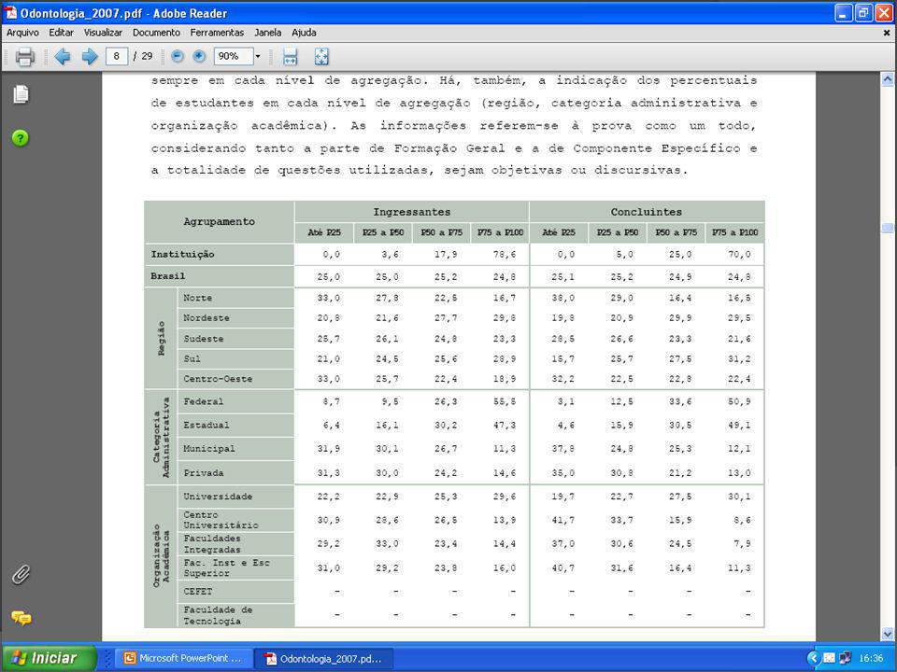Click the Concluintes column header
Viewport: 897px width, 672px height.
coord(647,212)
